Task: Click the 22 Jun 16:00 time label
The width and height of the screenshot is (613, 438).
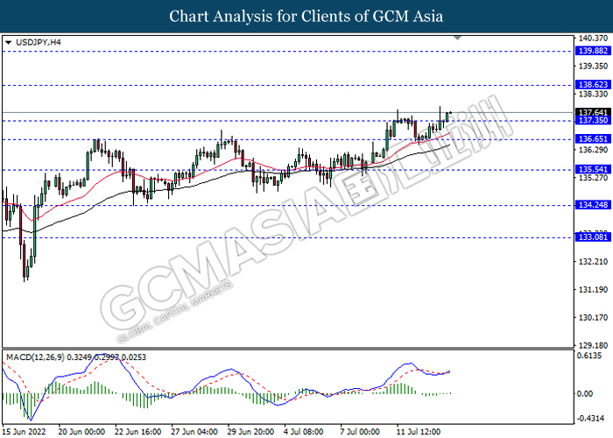Action: coord(137,432)
